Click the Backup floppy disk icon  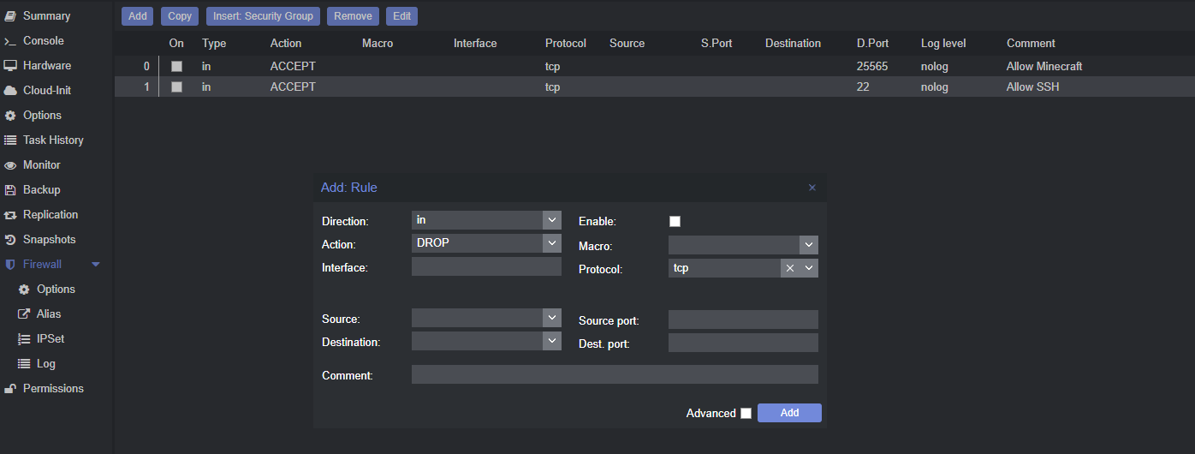tap(10, 190)
